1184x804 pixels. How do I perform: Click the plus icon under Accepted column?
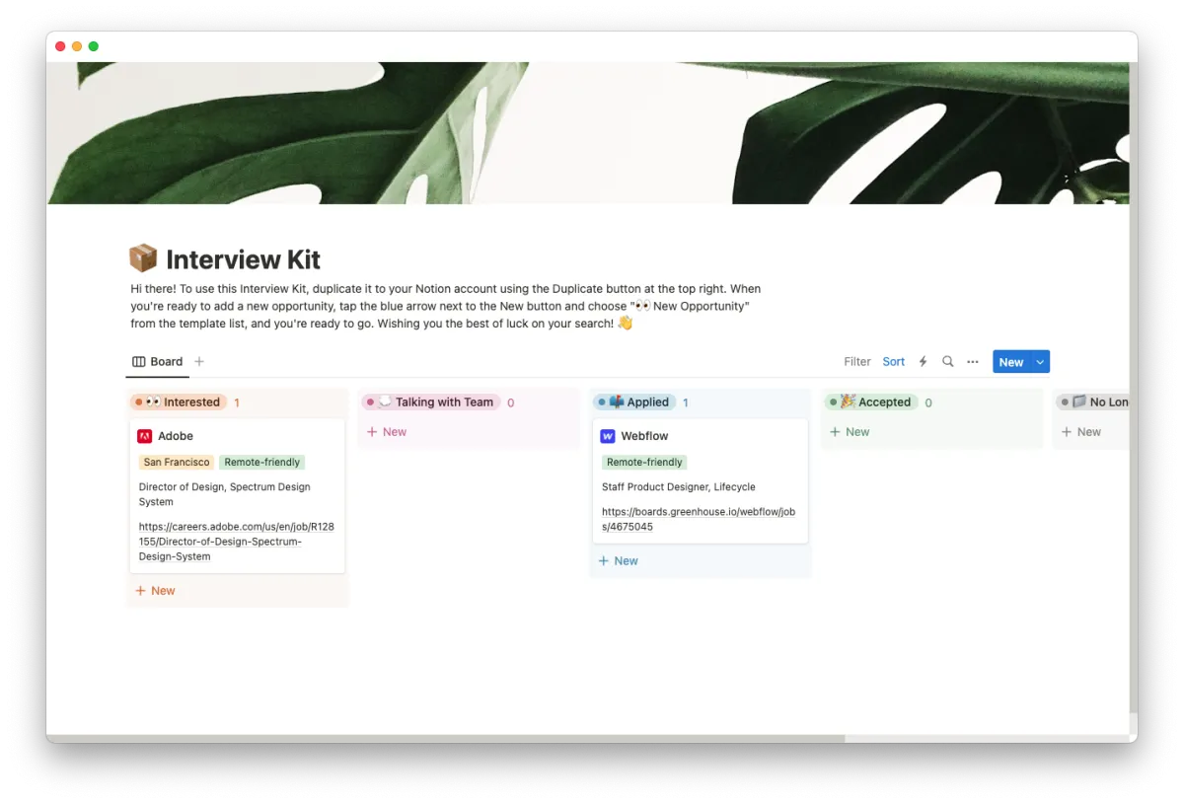click(836, 432)
